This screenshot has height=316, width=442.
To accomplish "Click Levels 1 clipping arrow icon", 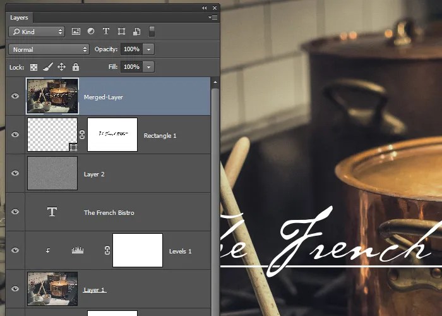I will click(x=48, y=250).
